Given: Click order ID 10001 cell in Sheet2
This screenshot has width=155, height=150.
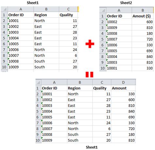Looking at the screenshot, I should (119, 68).
